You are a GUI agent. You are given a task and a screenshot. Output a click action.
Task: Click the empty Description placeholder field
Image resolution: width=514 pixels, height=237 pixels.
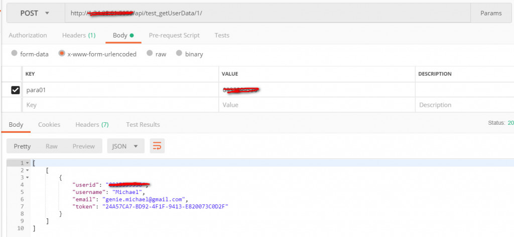(464, 105)
